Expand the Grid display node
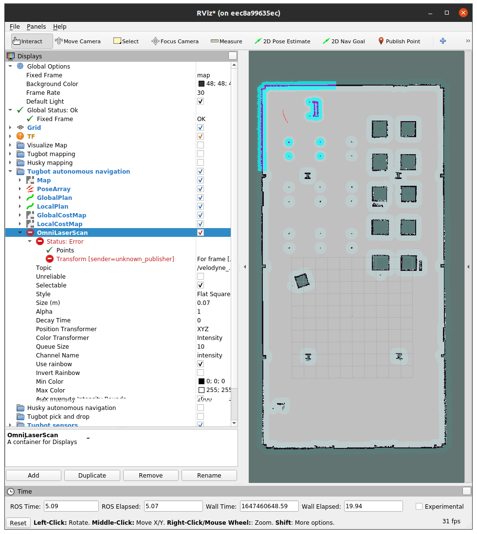477x534 pixels. (x=10, y=127)
